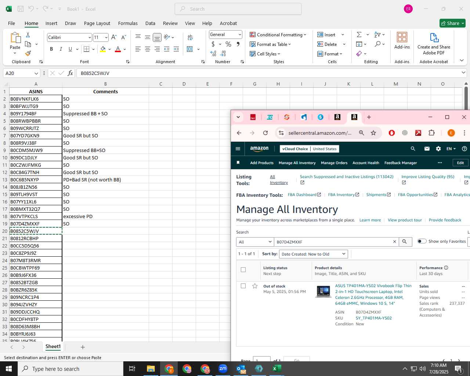Select cell A21 with B0812RCBHP
The height and width of the screenshot is (376, 470).
[x=36, y=238]
